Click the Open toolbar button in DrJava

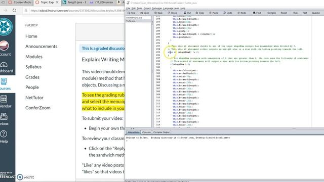(x=145, y=13)
